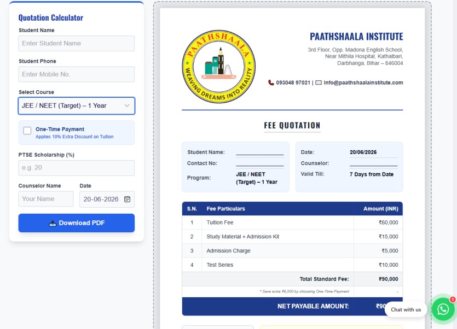This screenshot has width=457, height=329.
Task: Click the Paathshaala circular logo
Action: point(218,67)
